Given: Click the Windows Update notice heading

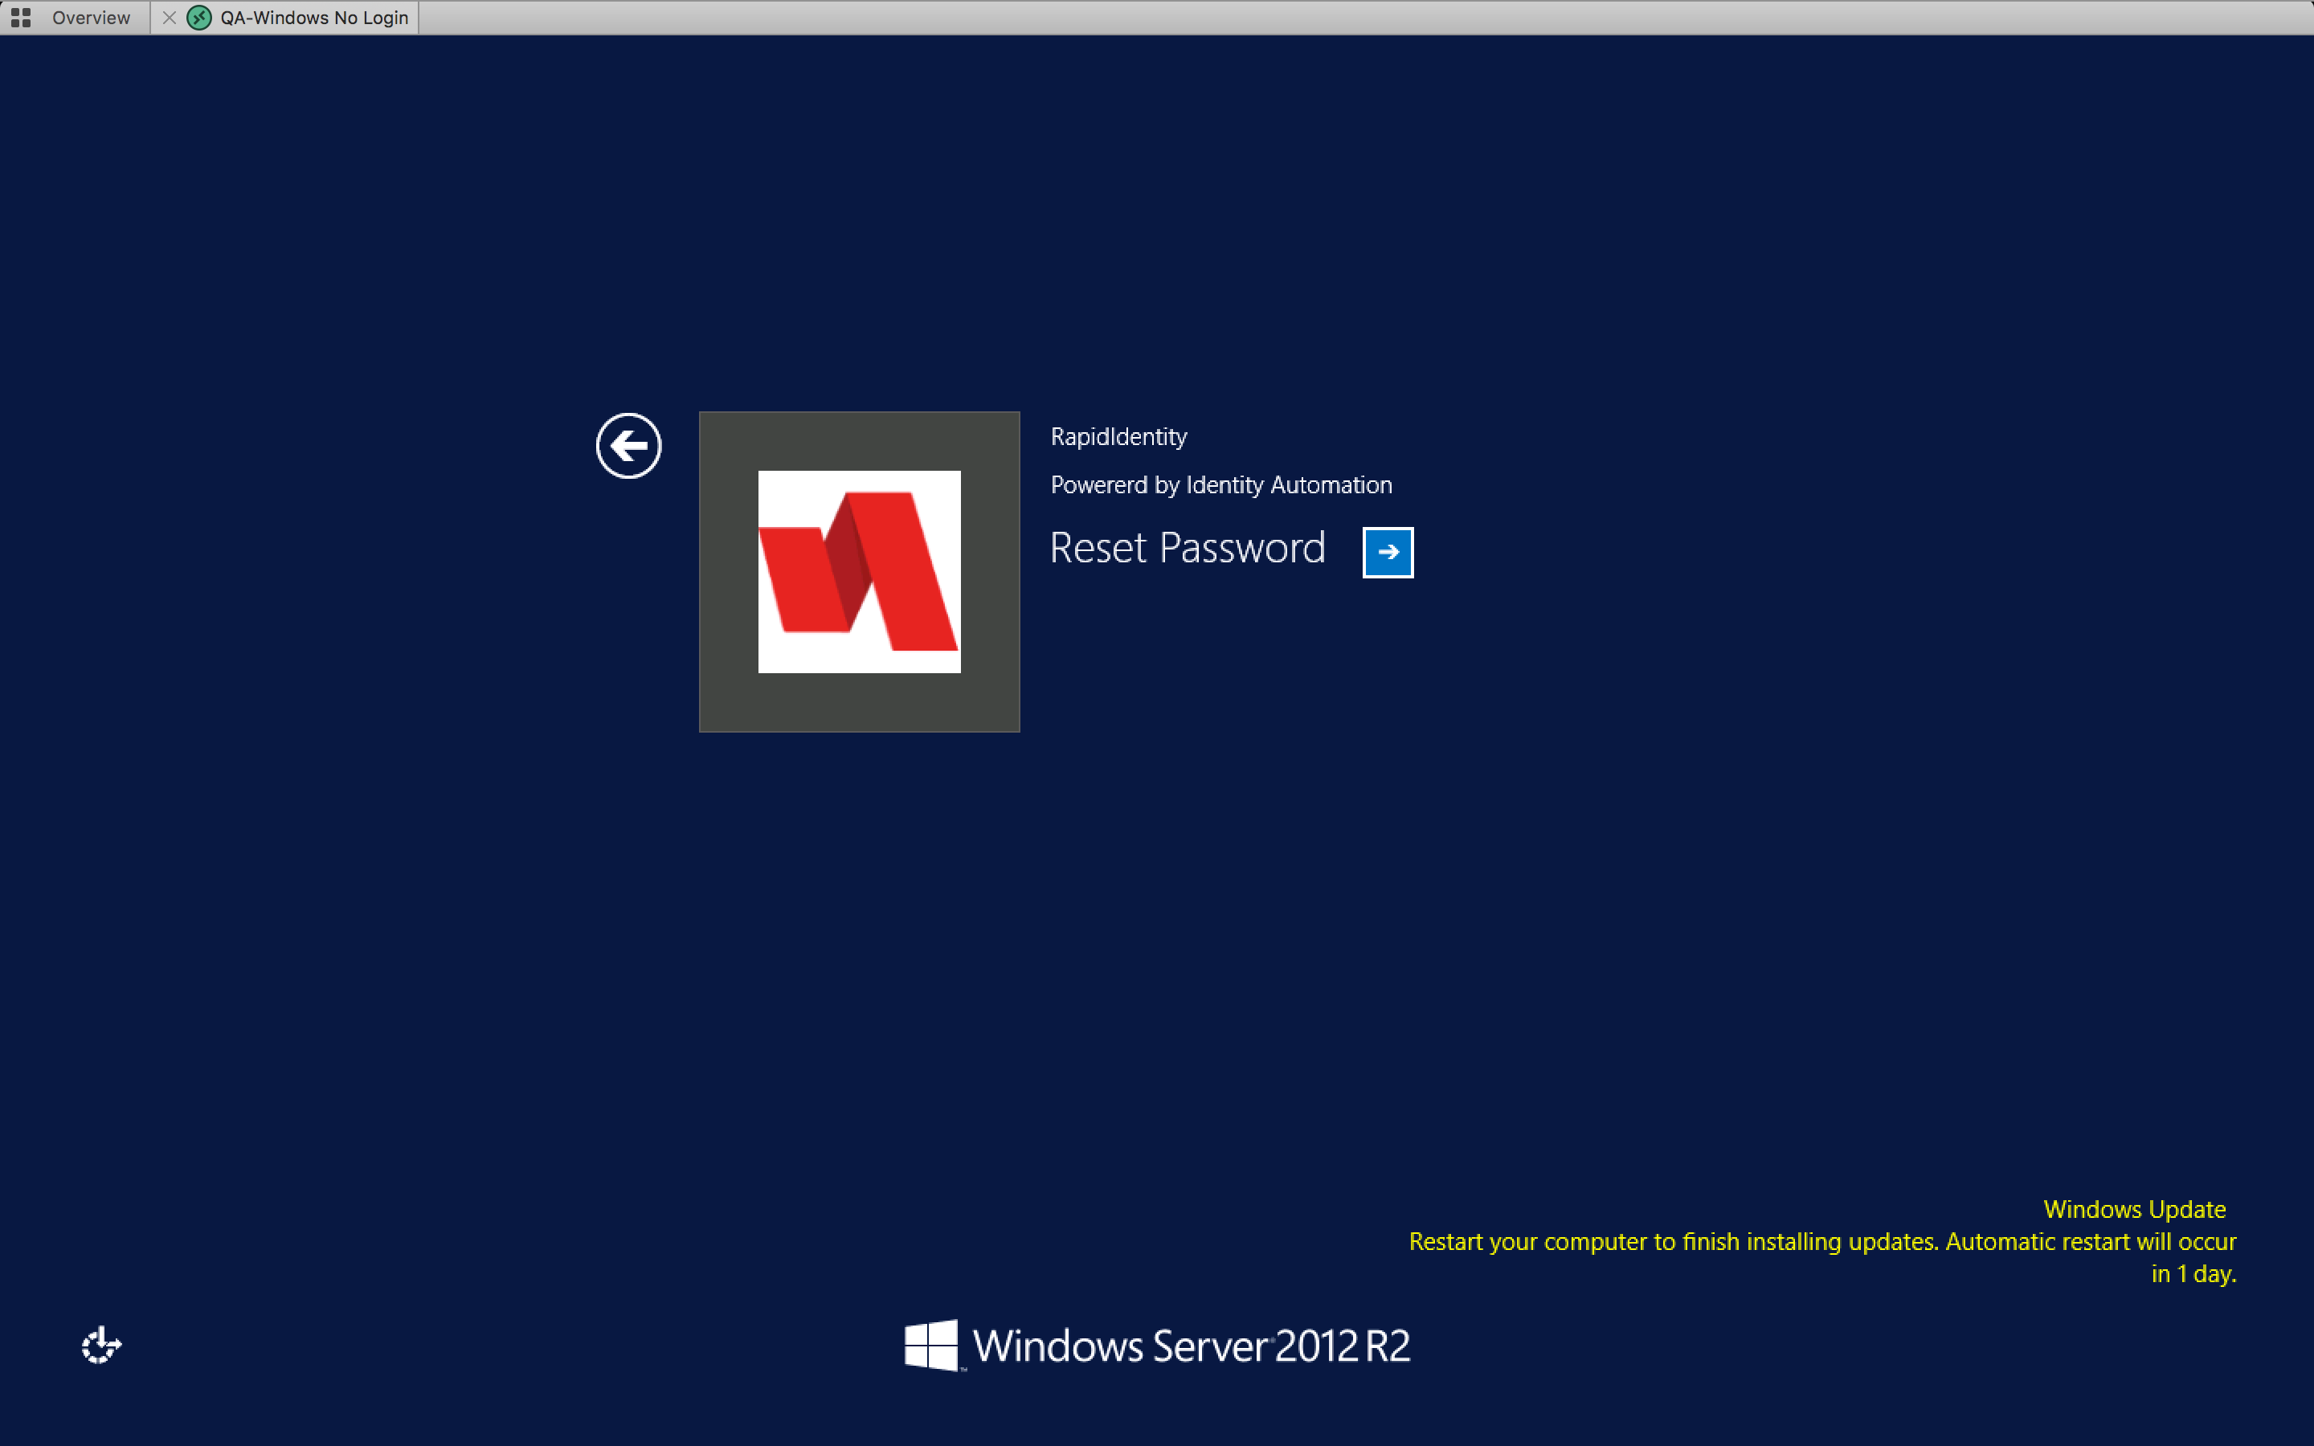Looking at the screenshot, I should pos(2134,1209).
